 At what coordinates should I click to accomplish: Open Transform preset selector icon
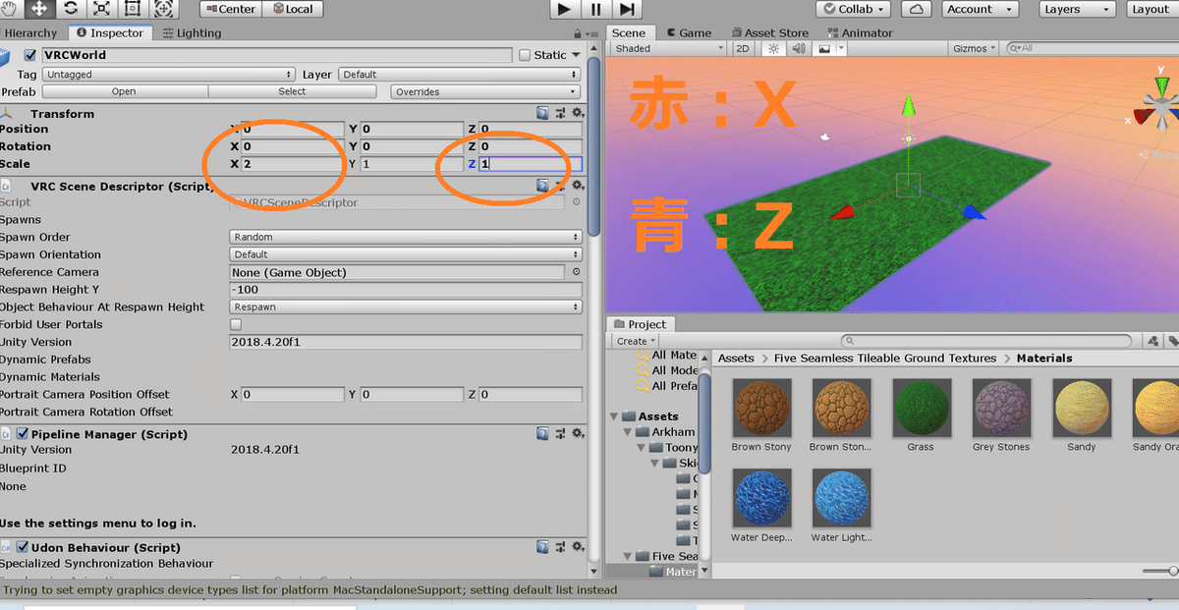coord(561,114)
